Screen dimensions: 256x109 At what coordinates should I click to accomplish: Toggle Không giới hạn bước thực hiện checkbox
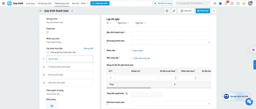point(48,52)
